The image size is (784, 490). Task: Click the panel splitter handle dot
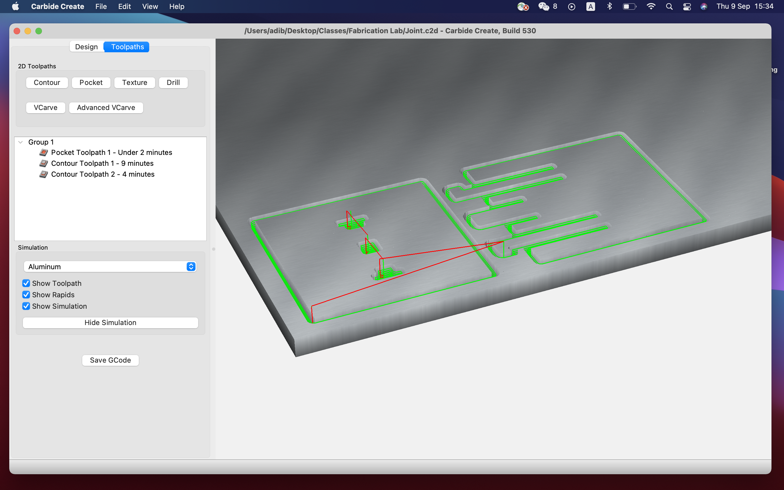(x=213, y=249)
